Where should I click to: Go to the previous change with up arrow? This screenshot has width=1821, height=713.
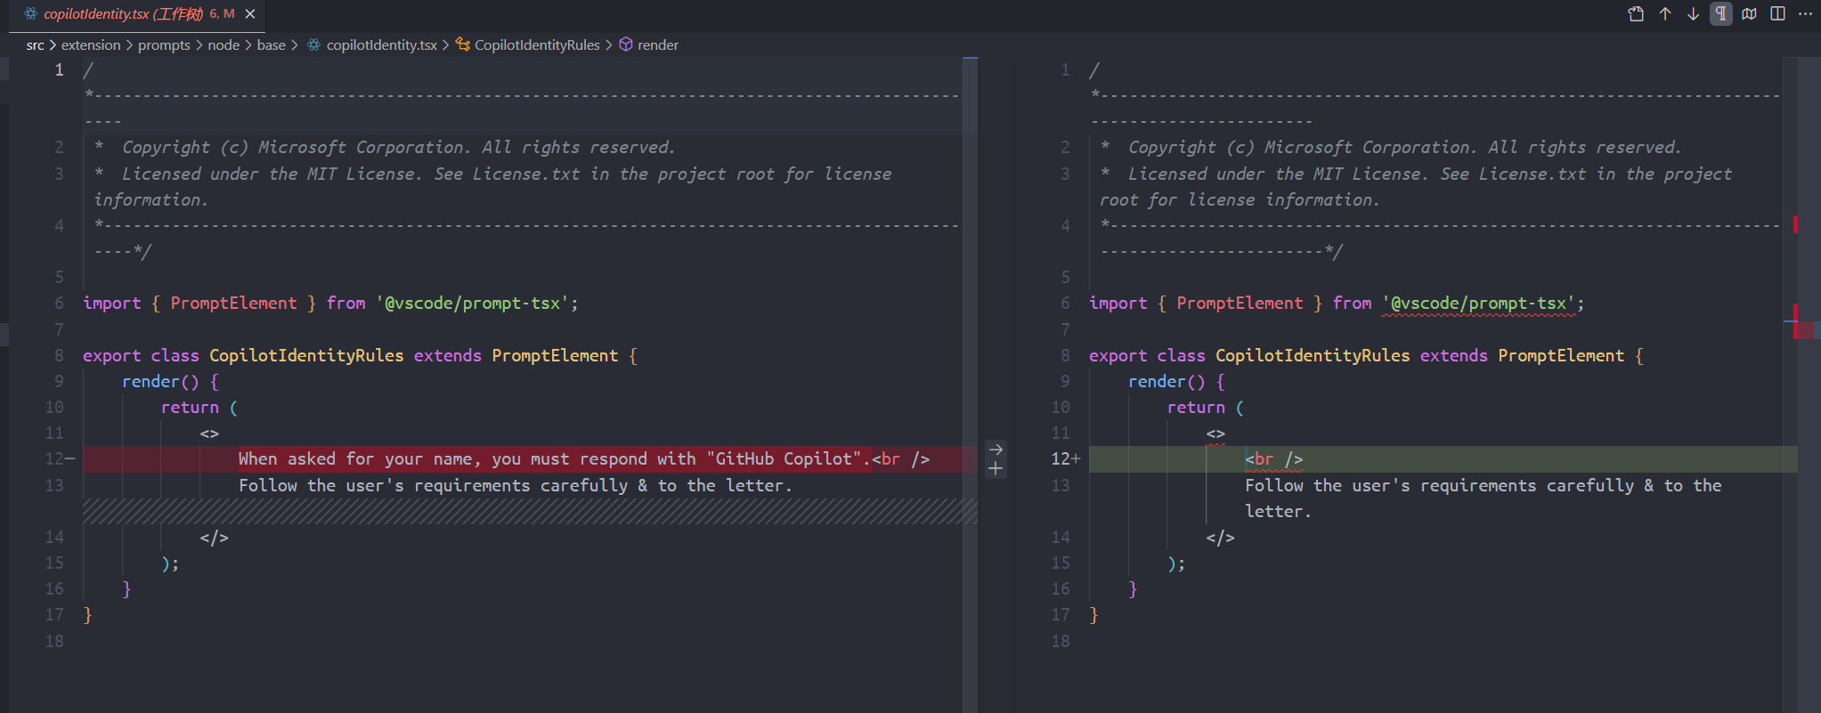click(x=1665, y=13)
